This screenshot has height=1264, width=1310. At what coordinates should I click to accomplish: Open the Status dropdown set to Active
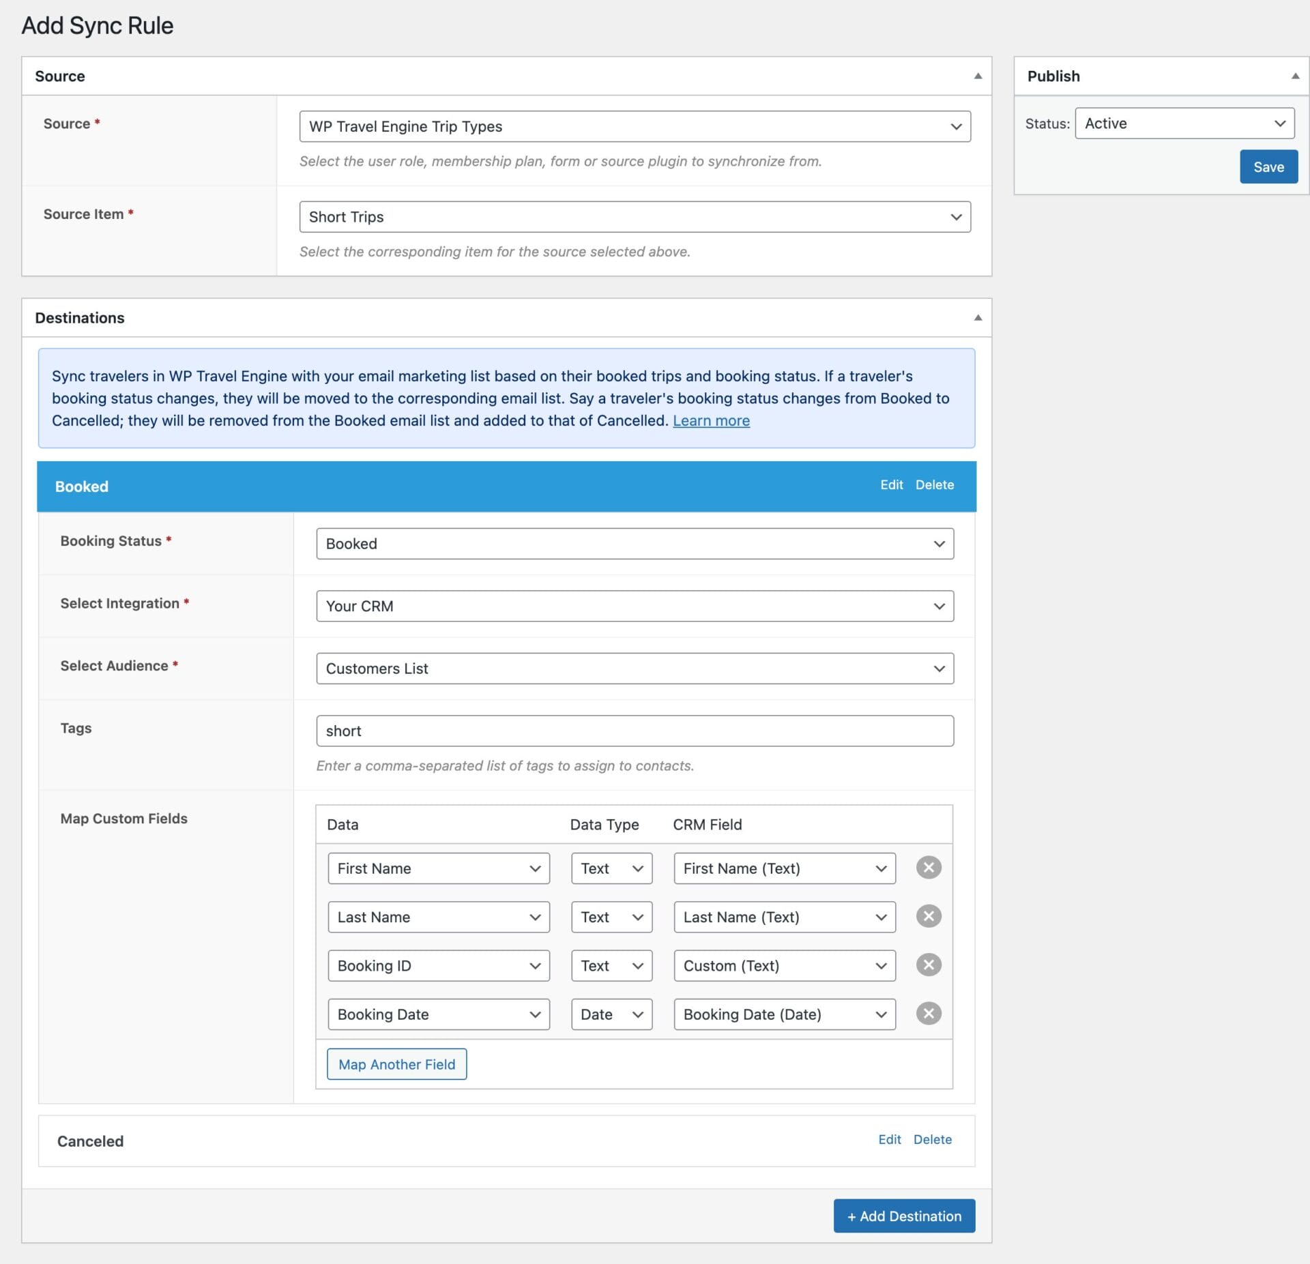(x=1184, y=123)
